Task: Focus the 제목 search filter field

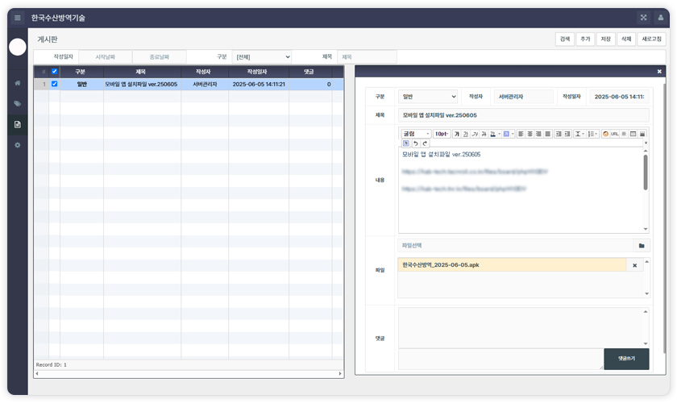Action: (x=367, y=57)
